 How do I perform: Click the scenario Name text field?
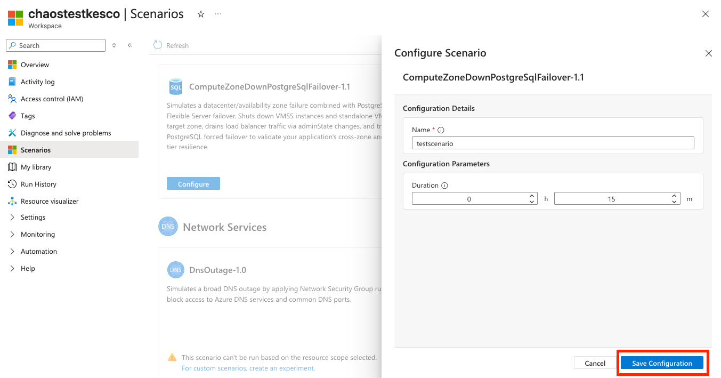(553, 143)
